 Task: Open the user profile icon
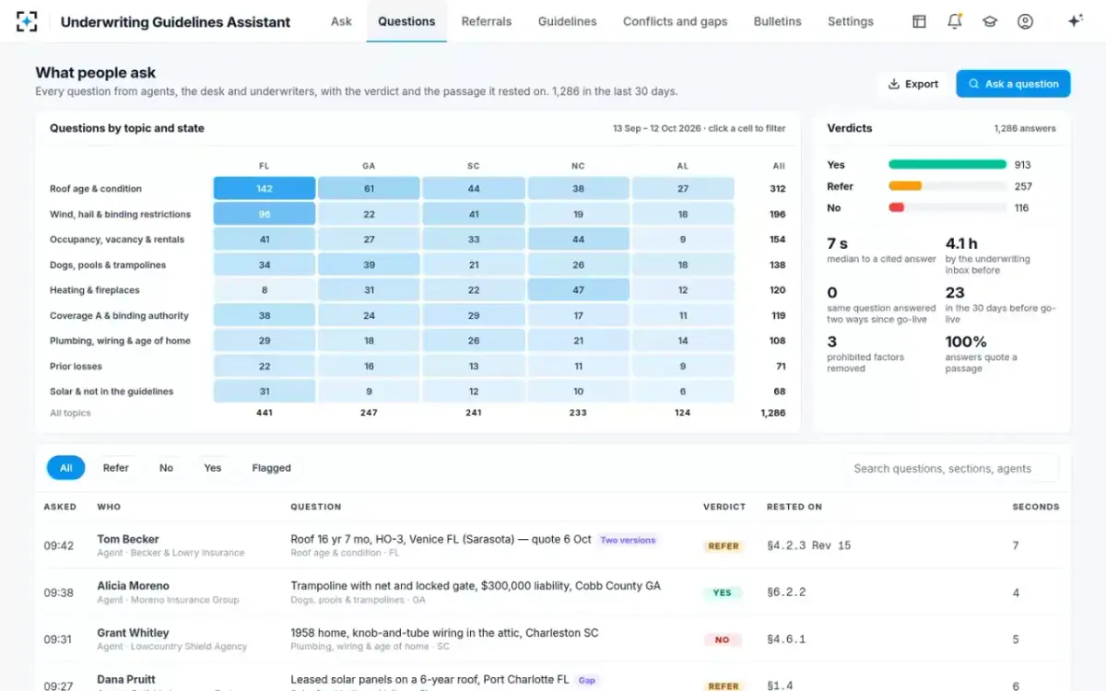(x=1025, y=21)
